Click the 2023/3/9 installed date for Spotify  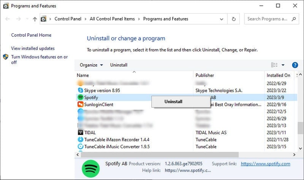tap(275, 97)
